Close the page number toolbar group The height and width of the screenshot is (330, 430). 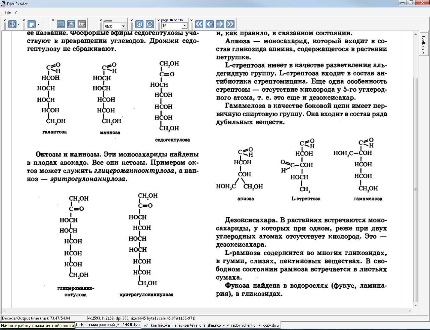(x=159, y=20)
